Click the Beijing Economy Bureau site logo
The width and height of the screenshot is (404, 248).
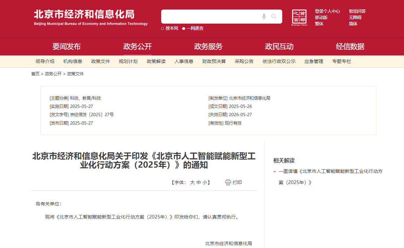[91, 17]
